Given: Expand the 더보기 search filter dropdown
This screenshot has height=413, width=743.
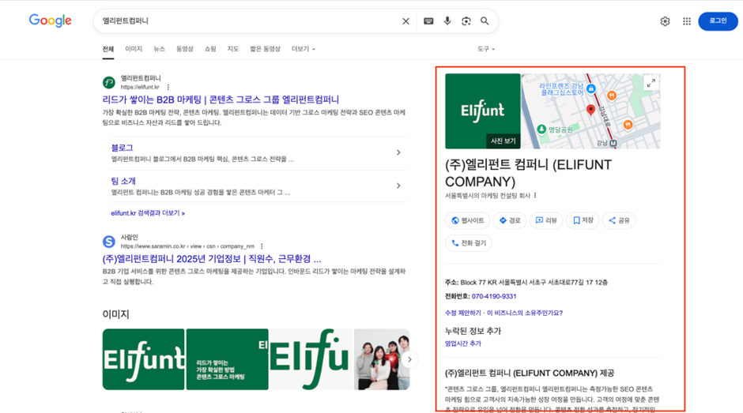Looking at the screenshot, I should pyautogui.click(x=303, y=49).
